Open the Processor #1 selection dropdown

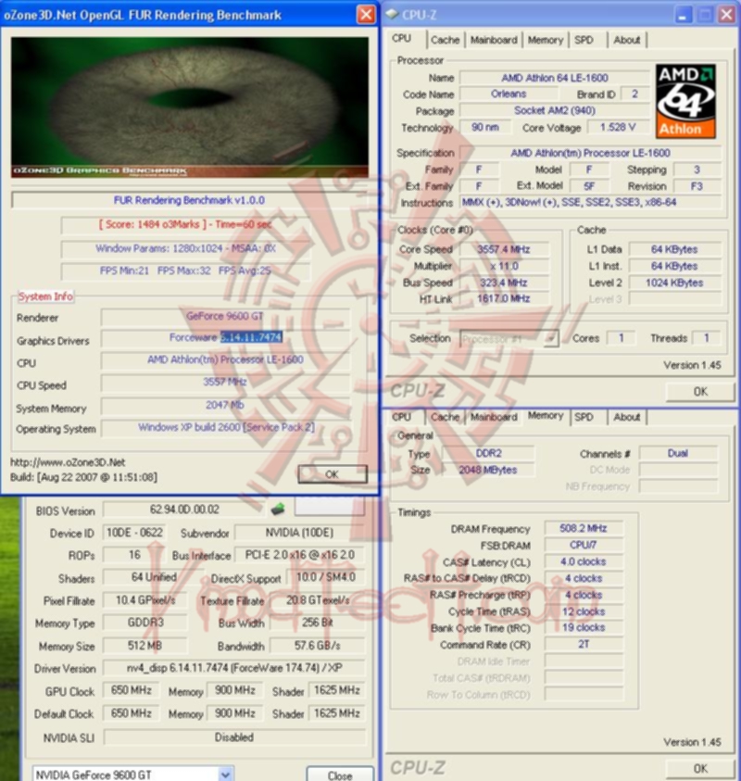(551, 339)
